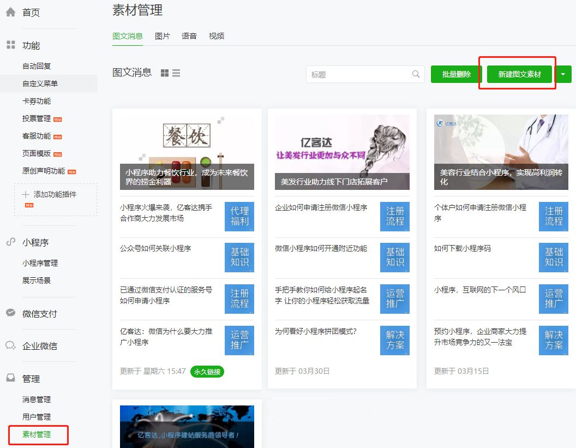
Task: Click the 新建图文素材 button
Action: (x=519, y=74)
